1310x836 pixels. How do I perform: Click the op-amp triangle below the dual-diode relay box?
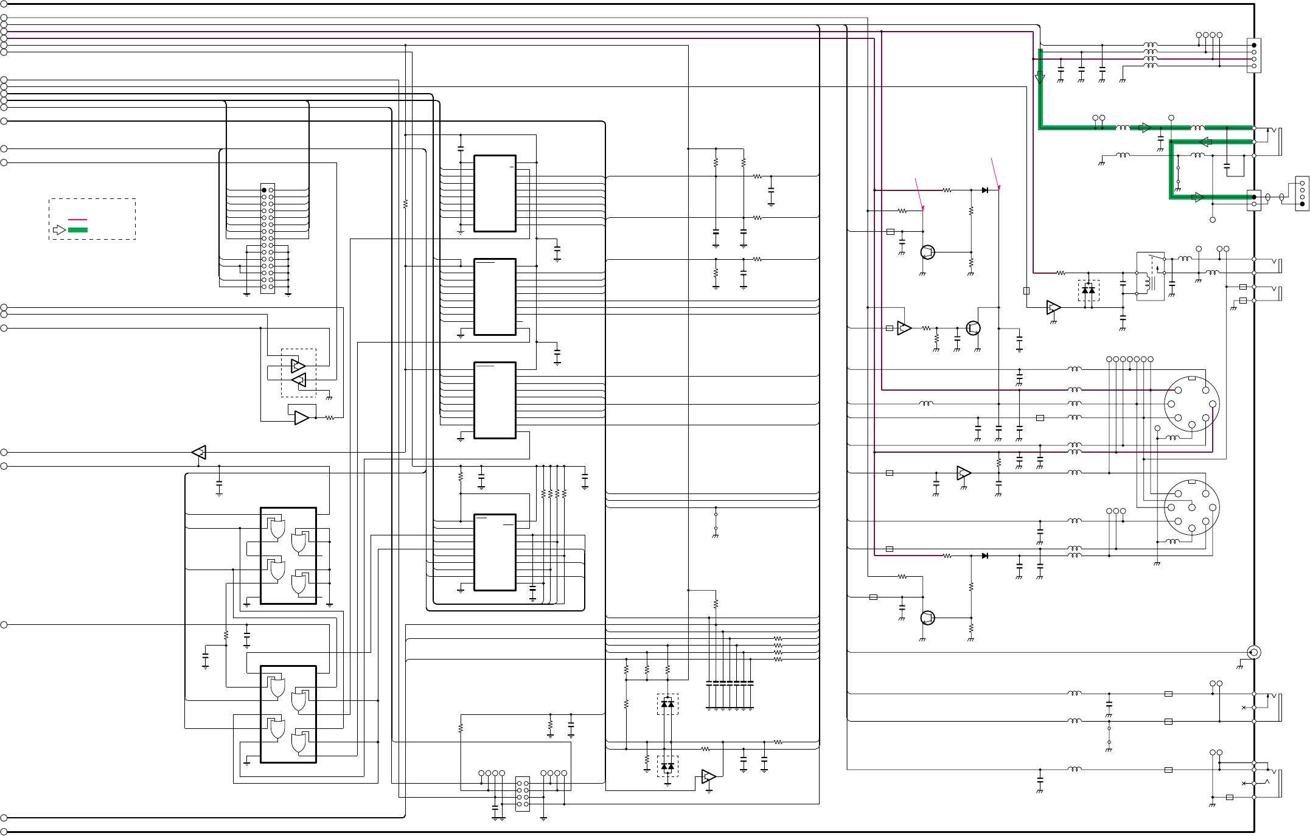pos(1054,308)
